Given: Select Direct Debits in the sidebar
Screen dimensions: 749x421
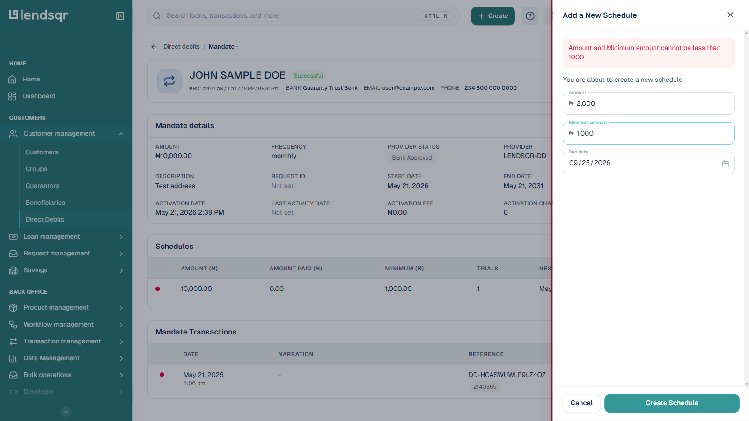Looking at the screenshot, I should point(45,220).
